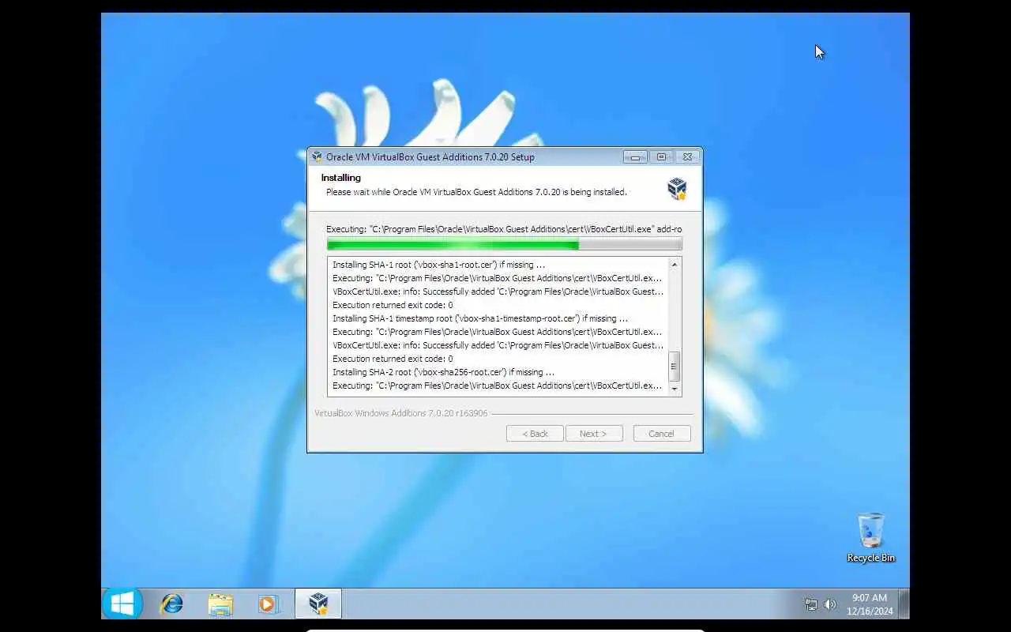Click the log scrollbar down arrow
The width and height of the screenshot is (1011, 632).
tap(675, 389)
